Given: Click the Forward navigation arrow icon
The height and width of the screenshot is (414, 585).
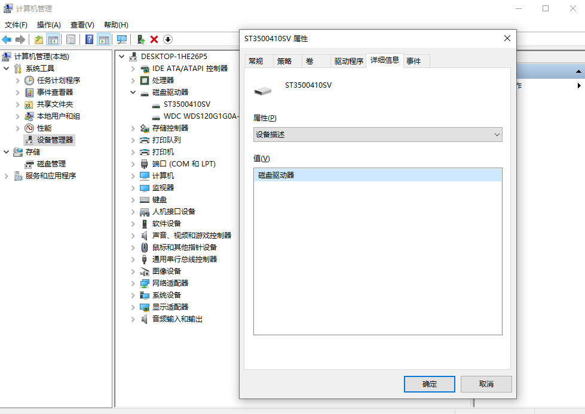Looking at the screenshot, I should click(x=21, y=39).
